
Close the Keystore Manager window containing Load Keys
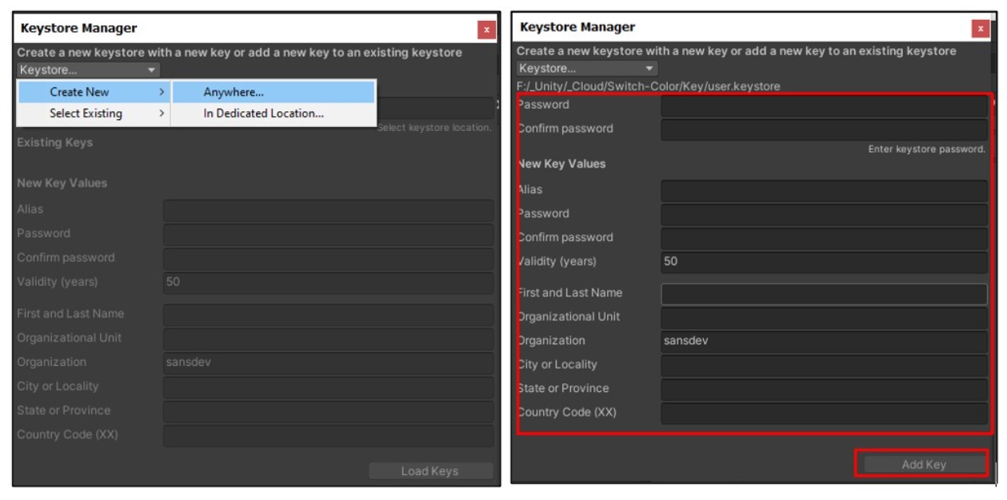486,30
